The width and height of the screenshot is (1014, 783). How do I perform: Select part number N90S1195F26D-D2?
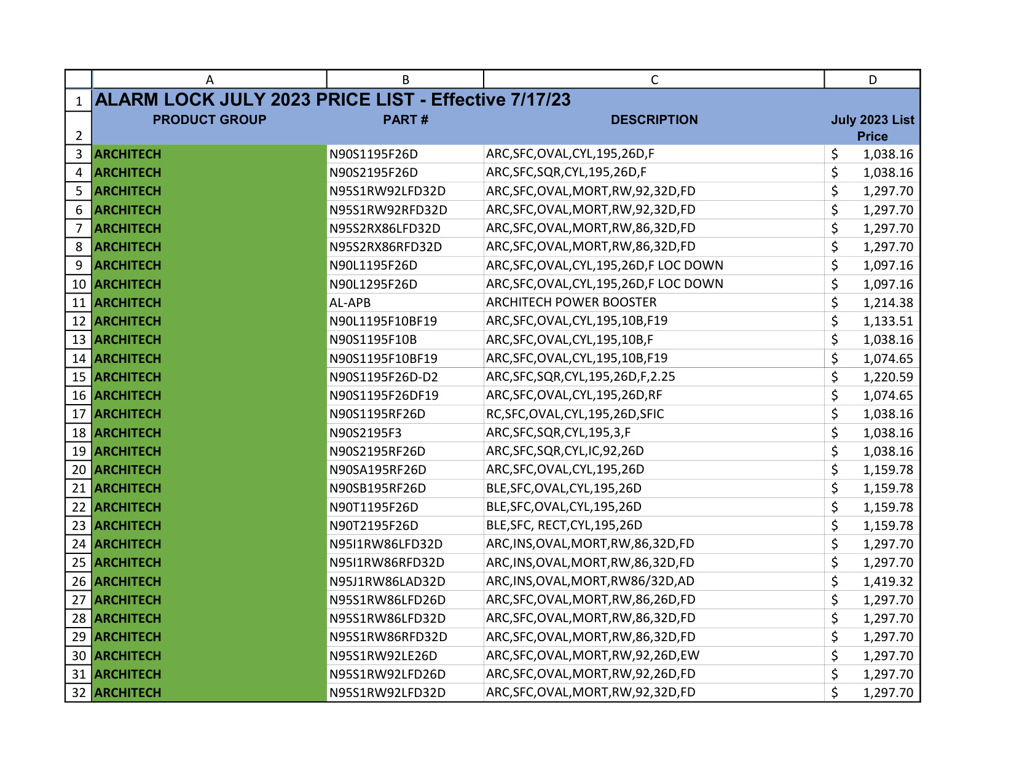pos(405,377)
